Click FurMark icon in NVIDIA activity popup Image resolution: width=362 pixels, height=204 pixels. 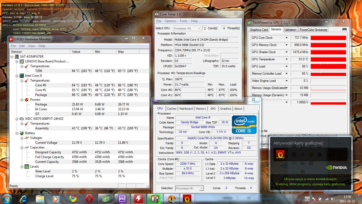[280, 154]
